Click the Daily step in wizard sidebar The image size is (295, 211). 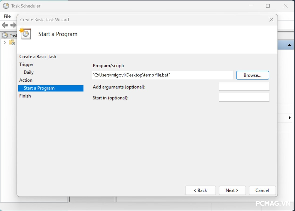tap(29, 72)
